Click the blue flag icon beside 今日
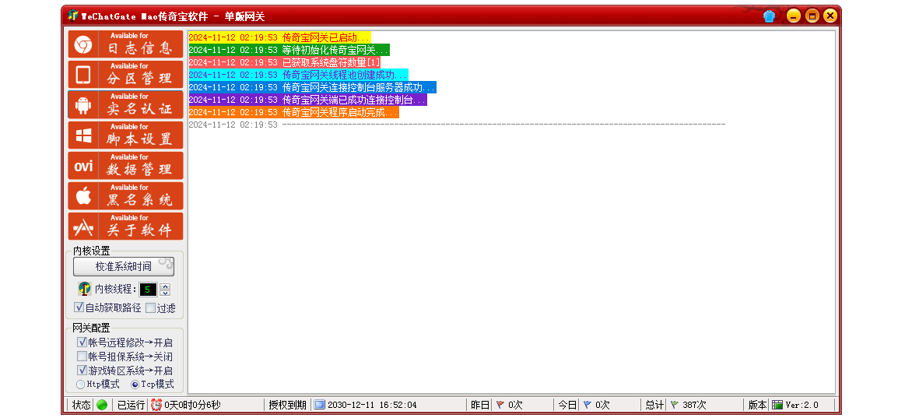 pos(588,405)
